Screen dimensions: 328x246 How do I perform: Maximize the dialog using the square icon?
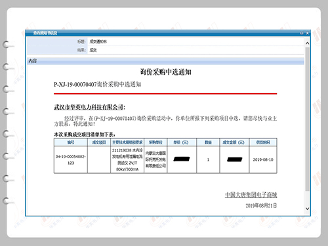click(x=302, y=33)
